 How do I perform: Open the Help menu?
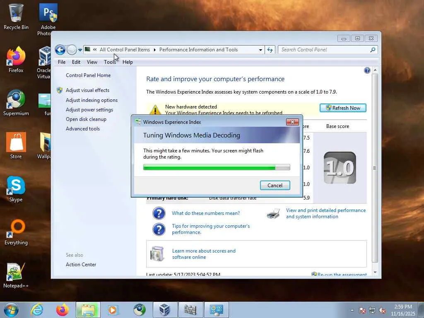[x=128, y=62]
